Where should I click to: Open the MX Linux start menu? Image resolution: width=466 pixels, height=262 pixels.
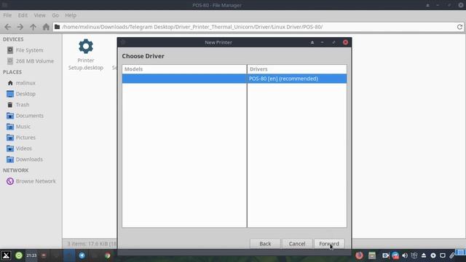[x=7, y=255]
